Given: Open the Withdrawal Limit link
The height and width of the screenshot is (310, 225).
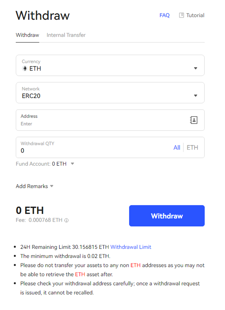Looking at the screenshot, I should pos(131,247).
